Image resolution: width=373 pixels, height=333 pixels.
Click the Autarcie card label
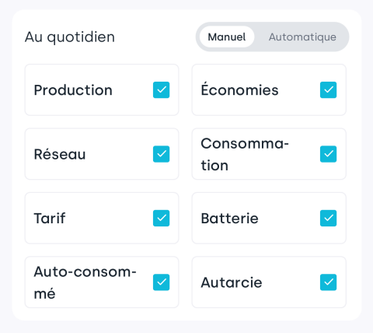pos(232,282)
